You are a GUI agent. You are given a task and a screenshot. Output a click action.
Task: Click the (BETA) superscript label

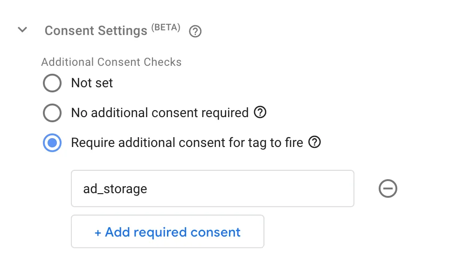pos(166,28)
